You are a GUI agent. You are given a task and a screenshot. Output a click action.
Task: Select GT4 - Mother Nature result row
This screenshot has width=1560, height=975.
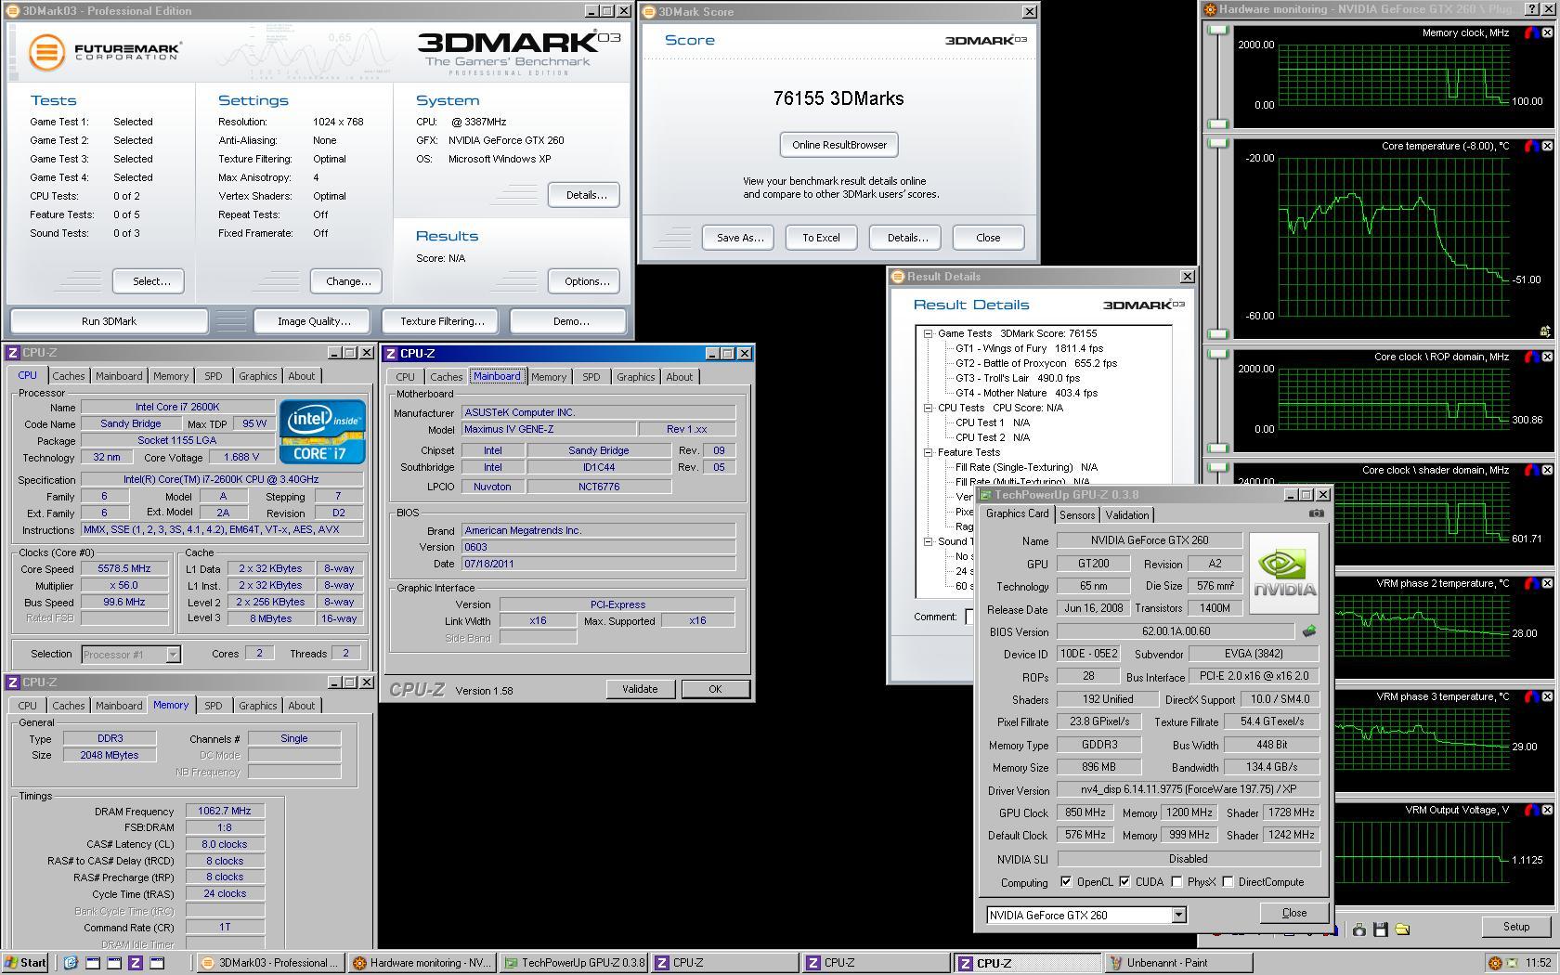point(1026,393)
